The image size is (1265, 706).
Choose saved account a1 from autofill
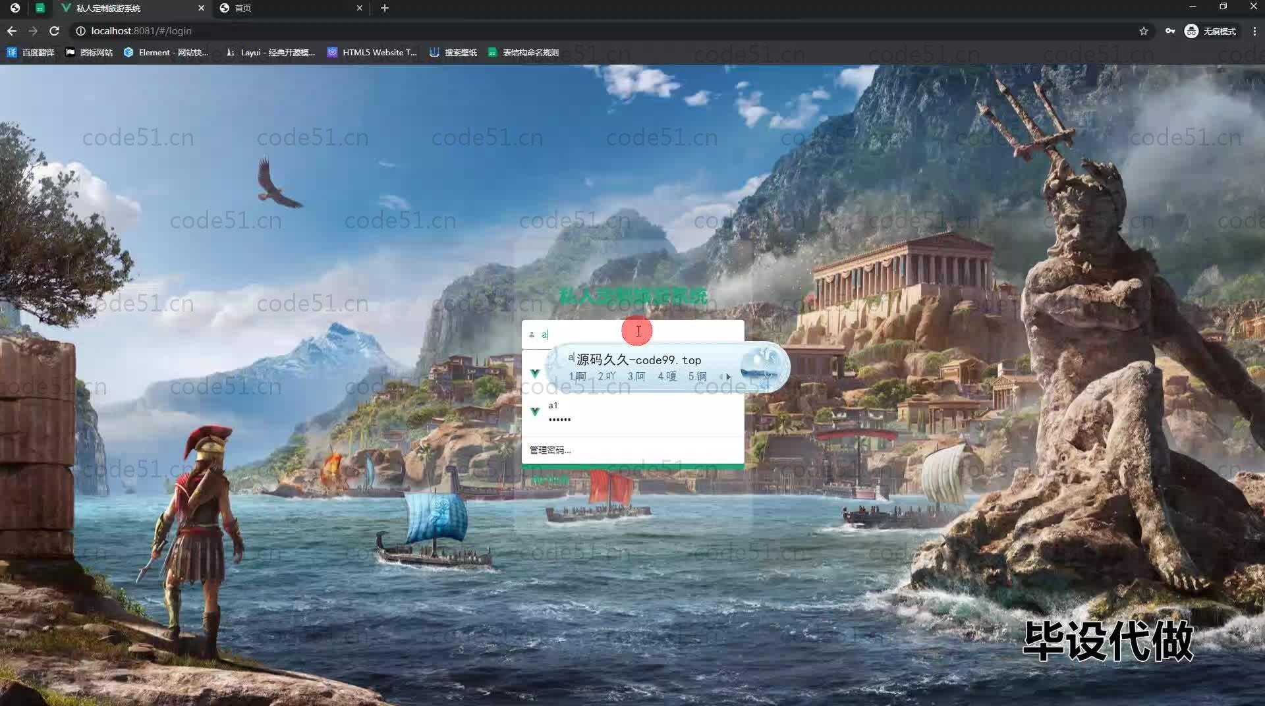tap(632, 412)
